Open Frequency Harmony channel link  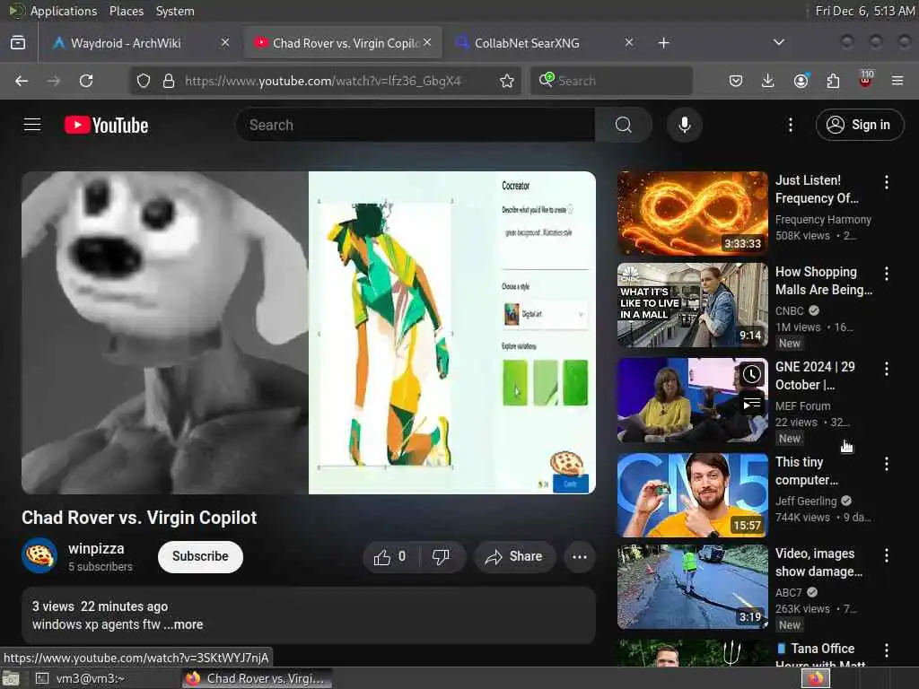point(823,220)
